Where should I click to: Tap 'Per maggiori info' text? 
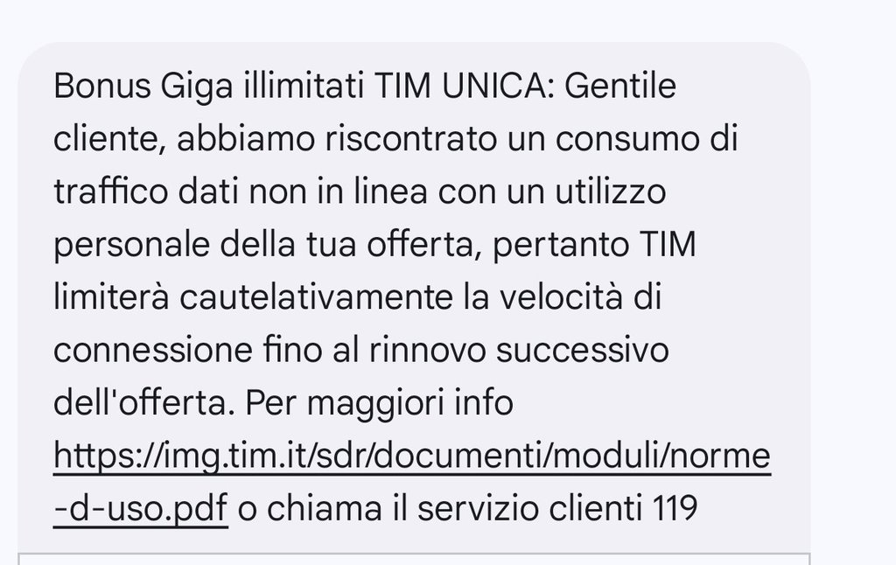379,403
